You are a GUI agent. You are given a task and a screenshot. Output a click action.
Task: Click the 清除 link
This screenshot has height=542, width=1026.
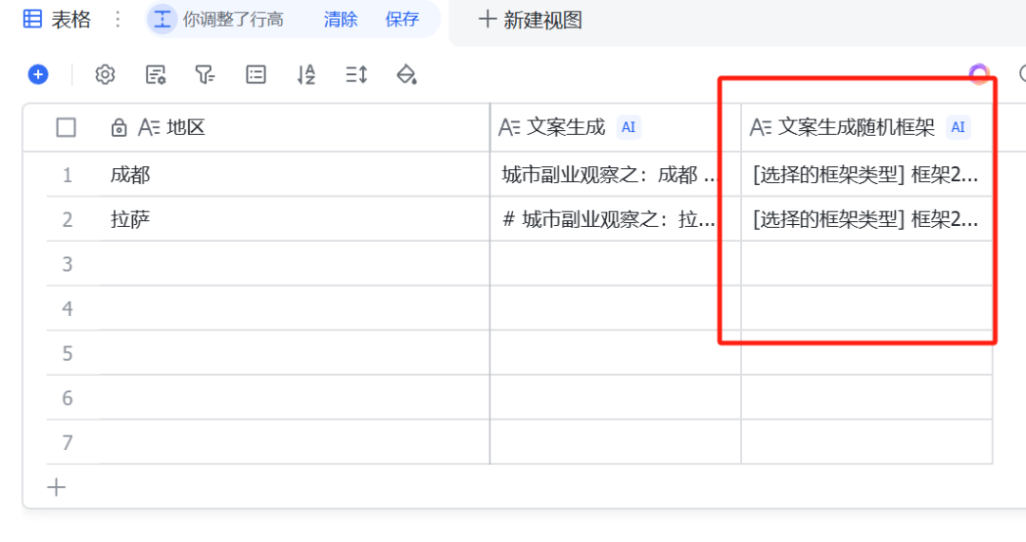coord(340,19)
